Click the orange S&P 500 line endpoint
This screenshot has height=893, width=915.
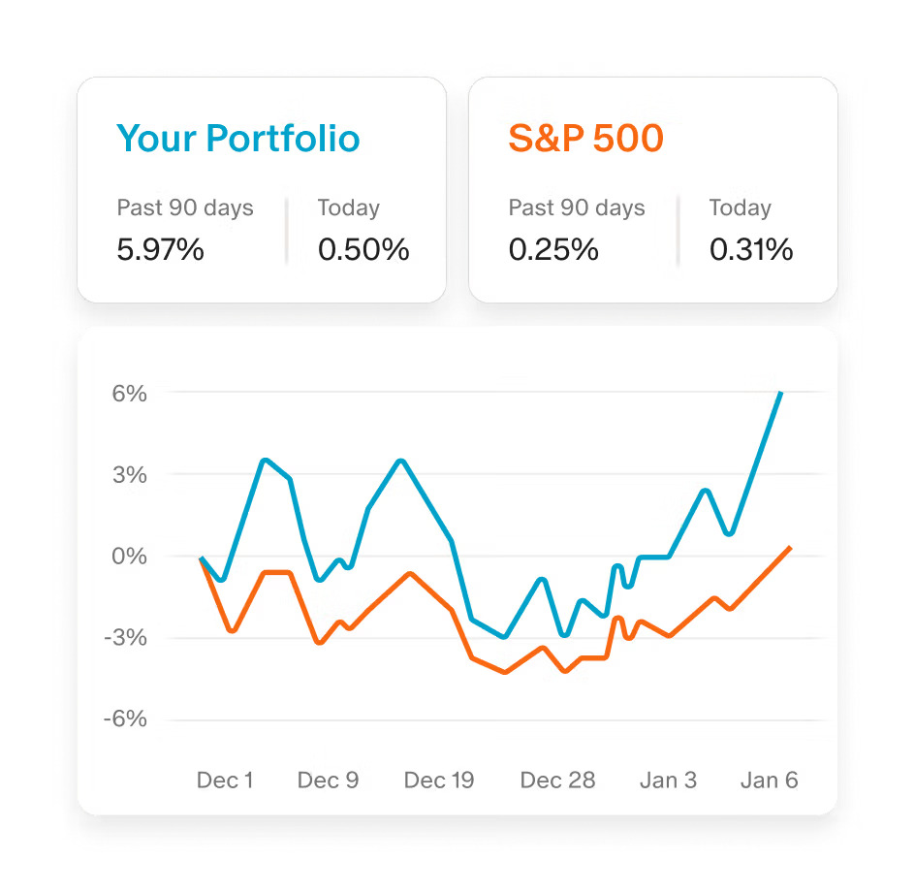pos(791,548)
